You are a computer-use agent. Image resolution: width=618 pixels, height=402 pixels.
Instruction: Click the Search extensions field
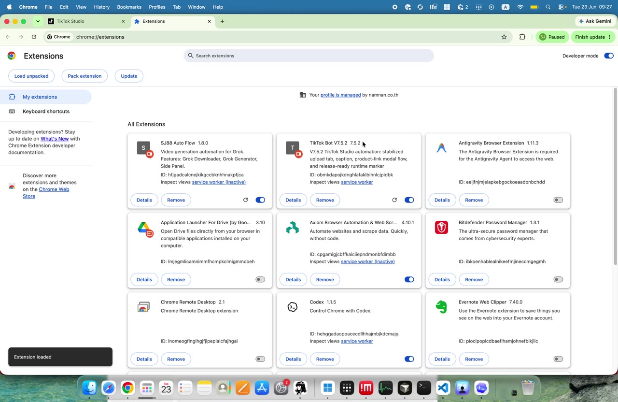309,56
